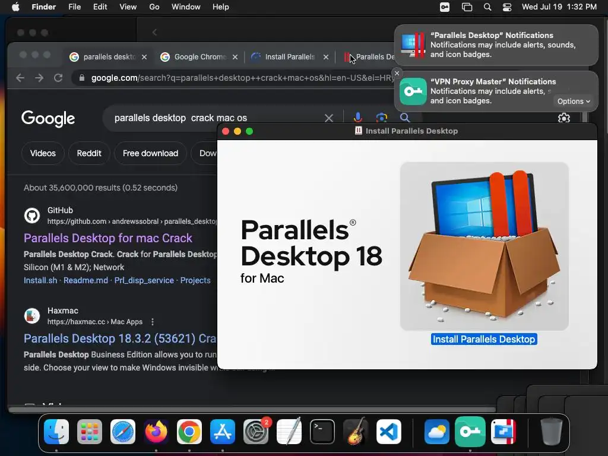Open the Finder menu
This screenshot has width=608, height=456.
click(x=44, y=7)
